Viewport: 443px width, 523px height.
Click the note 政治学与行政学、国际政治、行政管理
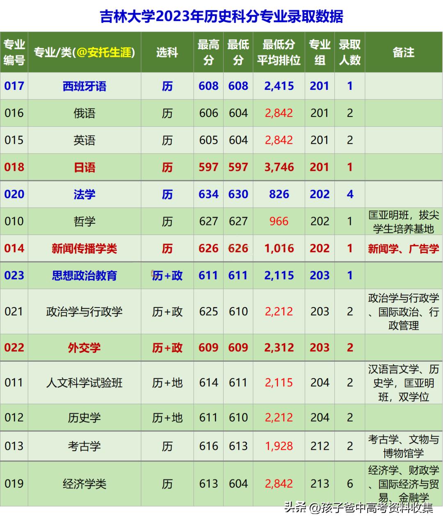point(404,312)
